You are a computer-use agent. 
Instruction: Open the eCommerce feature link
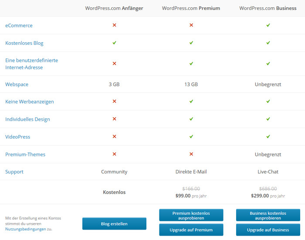[x=19, y=25]
